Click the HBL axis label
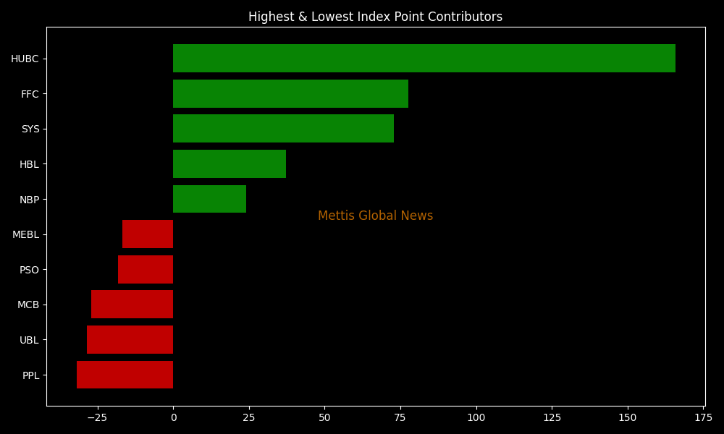The width and height of the screenshot is (724, 434). coord(29,165)
